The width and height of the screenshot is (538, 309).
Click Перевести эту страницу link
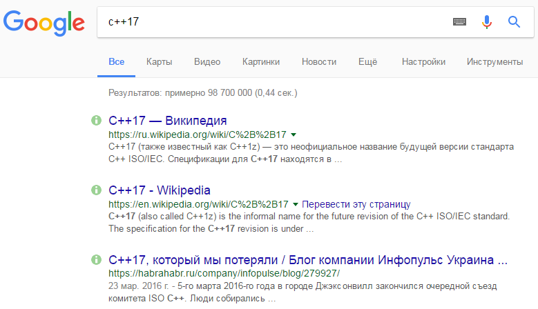[356, 205]
